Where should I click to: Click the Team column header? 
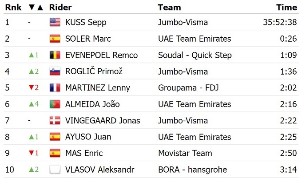[x=169, y=7]
